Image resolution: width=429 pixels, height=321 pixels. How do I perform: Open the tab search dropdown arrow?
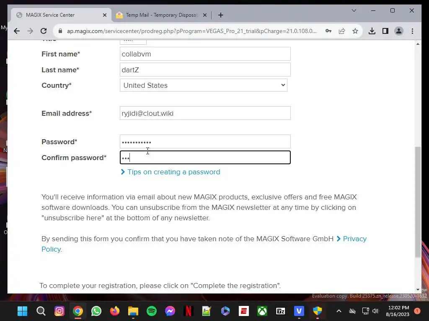[354, 10]
